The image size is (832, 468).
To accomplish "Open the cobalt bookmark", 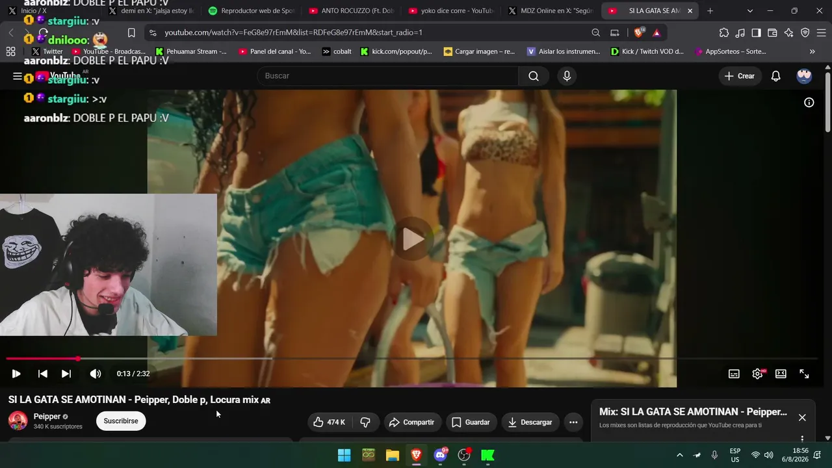I will point(337,51).
